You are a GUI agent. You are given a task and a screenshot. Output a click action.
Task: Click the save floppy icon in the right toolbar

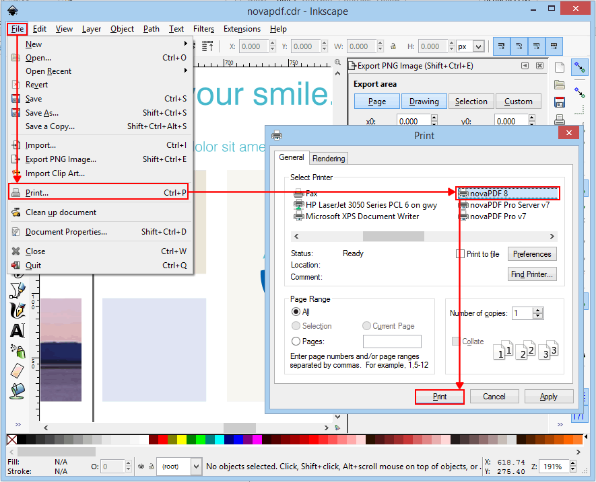tap(560, 102)
